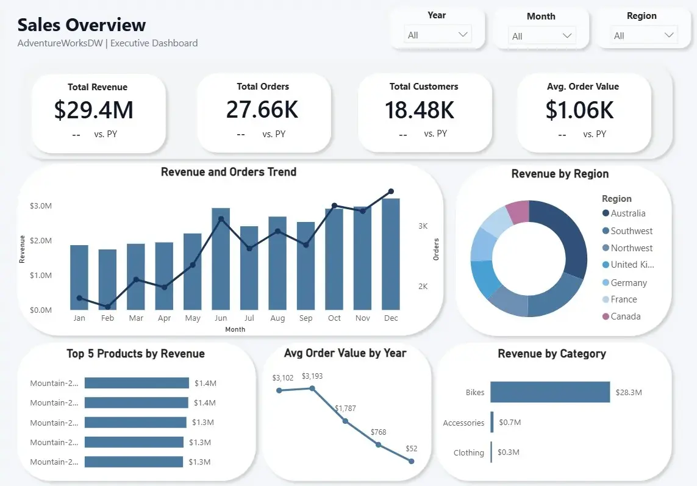The width and height of the screenshot is (697, 486).
Task: Click the $3,193 data point marker
Action: [x=312, y=388]
